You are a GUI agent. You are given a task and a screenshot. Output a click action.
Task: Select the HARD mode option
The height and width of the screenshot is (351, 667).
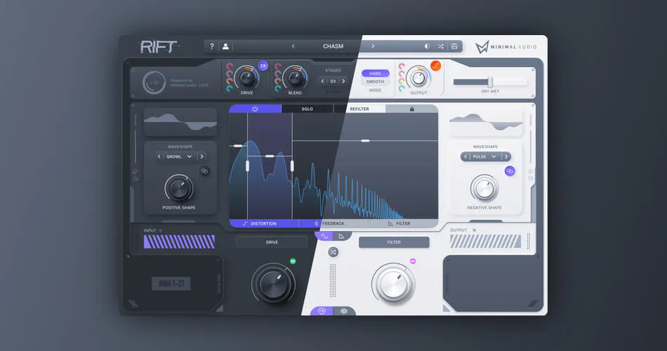[x=375, y=74]
